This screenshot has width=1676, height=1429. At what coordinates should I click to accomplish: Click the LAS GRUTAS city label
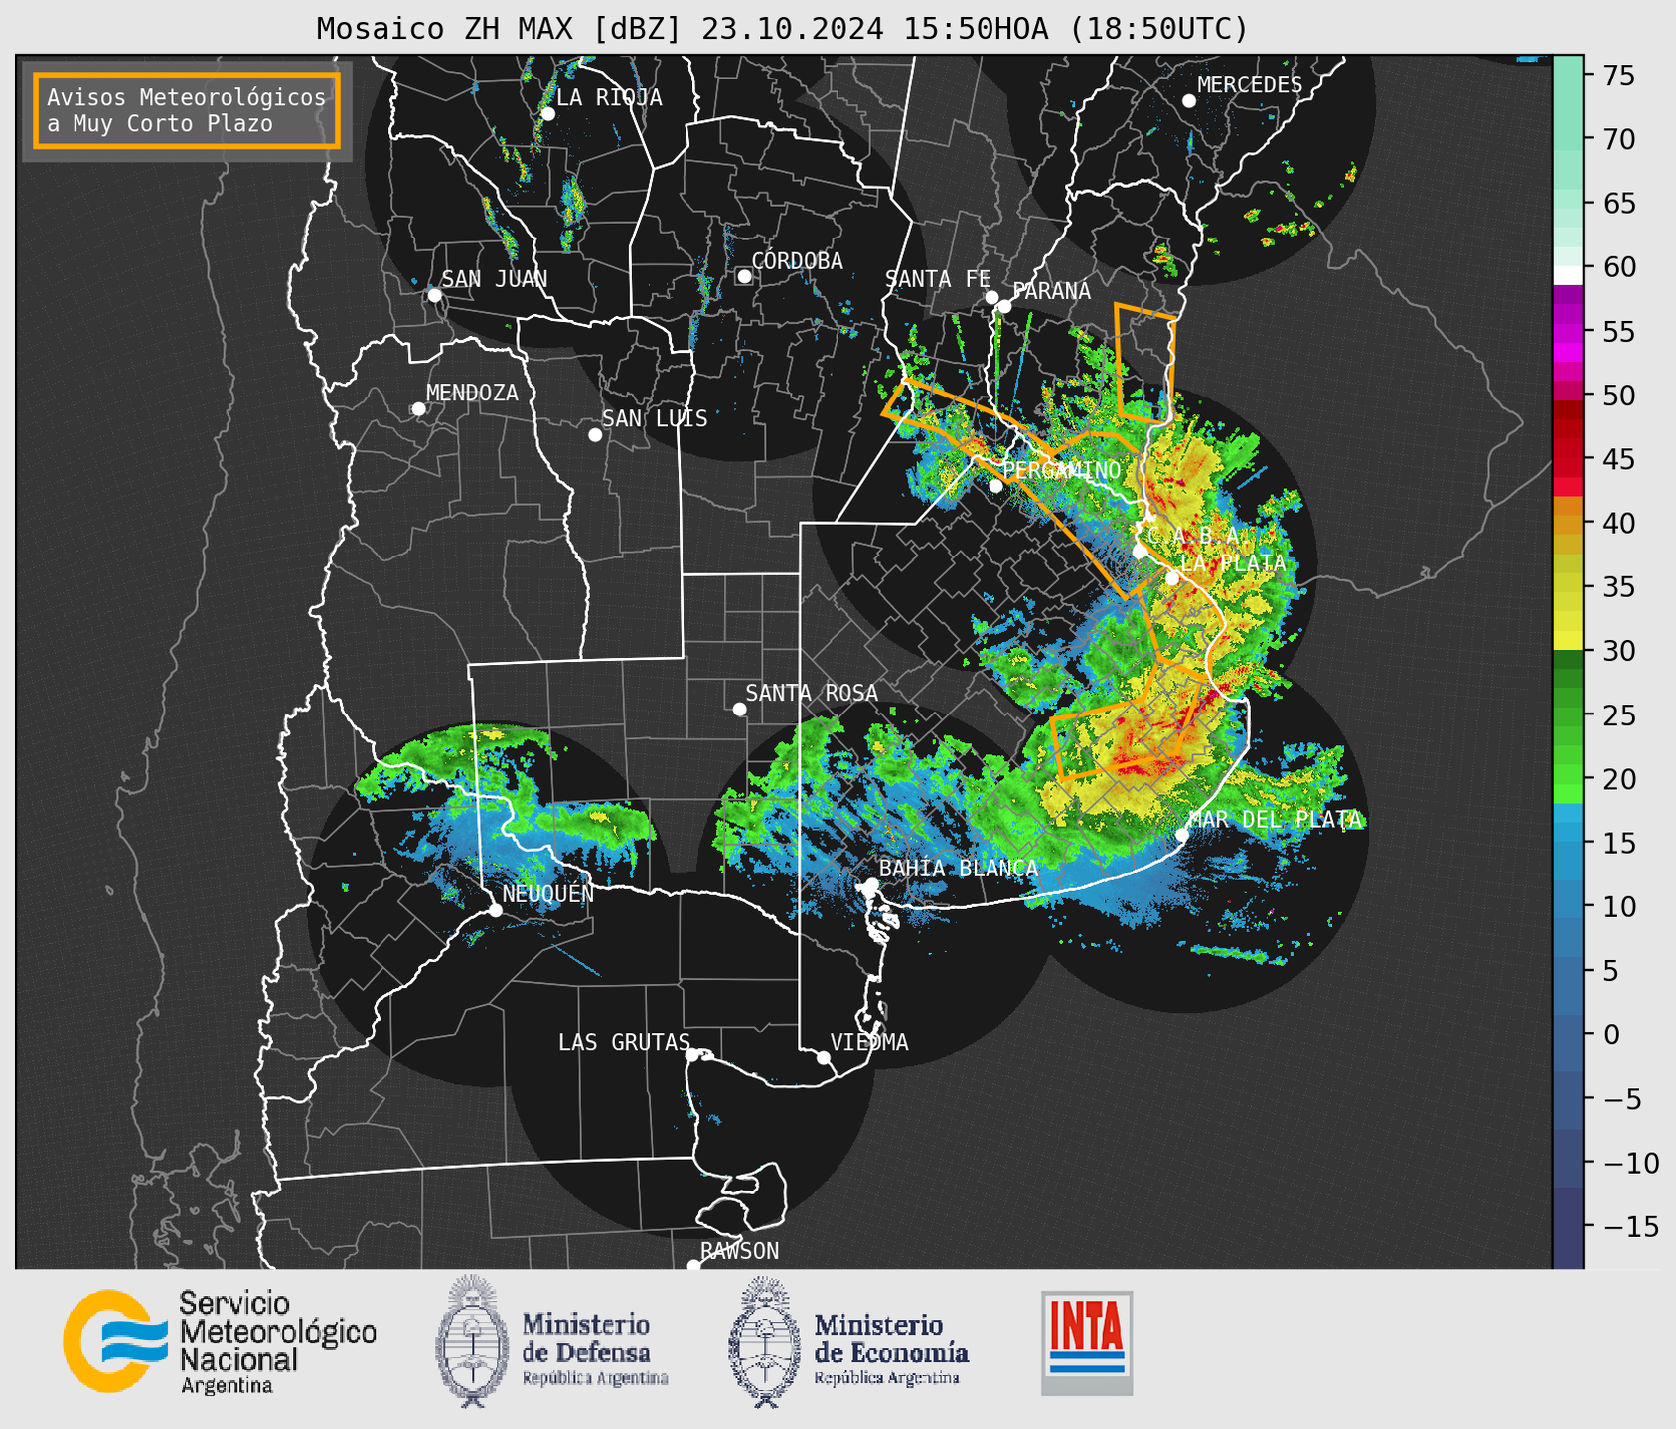[x=624, y=1042]
